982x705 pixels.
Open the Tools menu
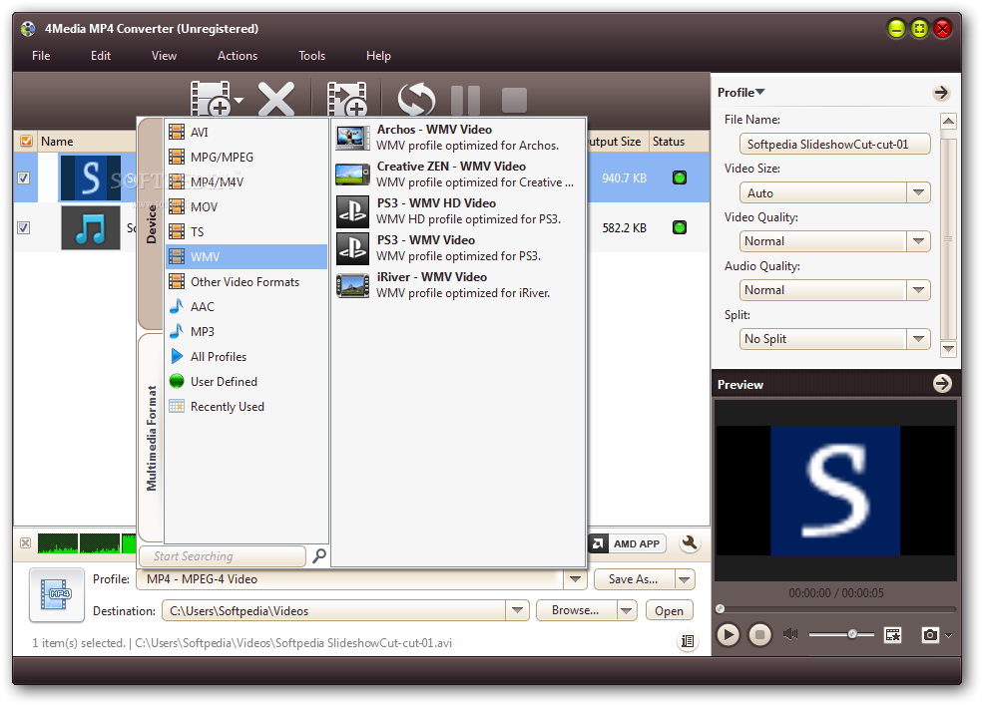click(x=312, y=56)
